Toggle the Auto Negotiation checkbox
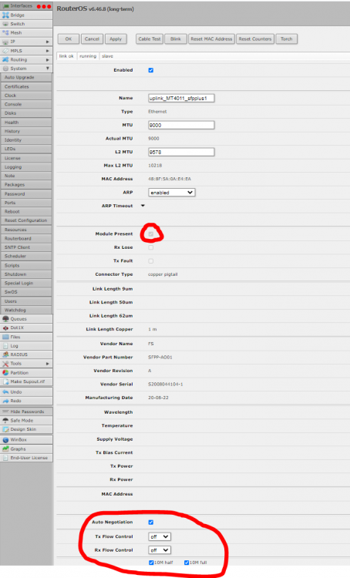Viewport: 350px width, 578px height. 151,523
